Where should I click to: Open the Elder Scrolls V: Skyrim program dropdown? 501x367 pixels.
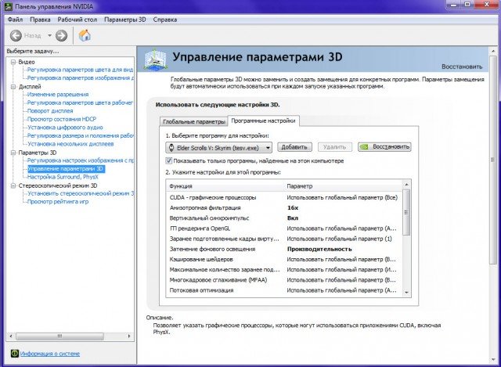[x=219, y=148]
